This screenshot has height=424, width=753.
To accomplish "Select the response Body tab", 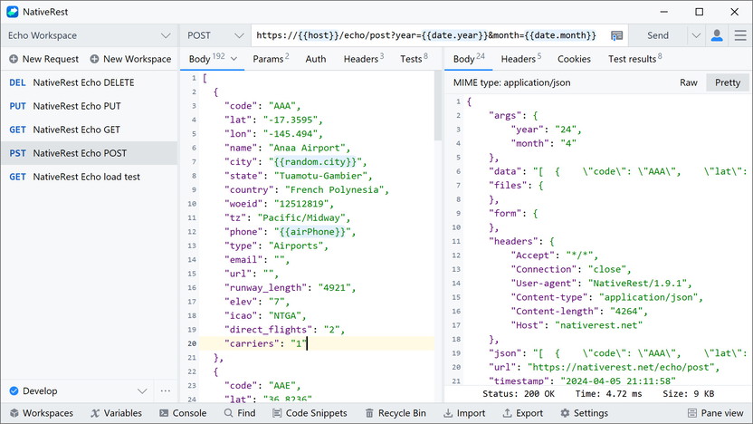I will point(469,59).
